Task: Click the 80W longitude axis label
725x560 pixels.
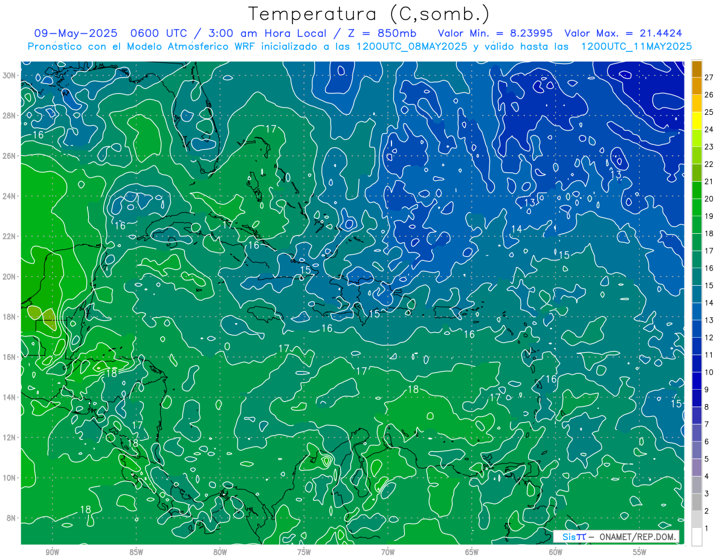Action: tap(220, 552)
